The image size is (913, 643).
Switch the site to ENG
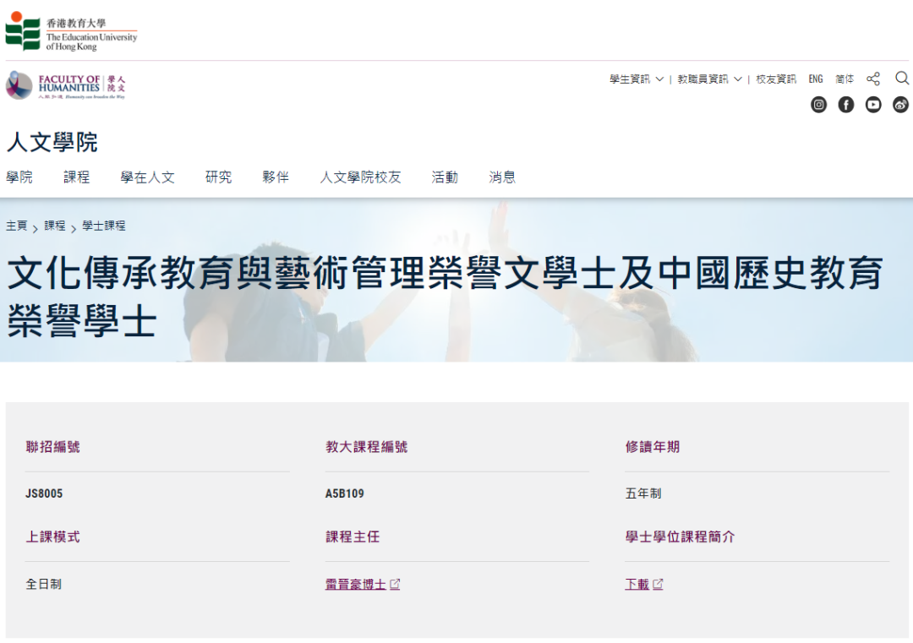click(x=815, y=78)
